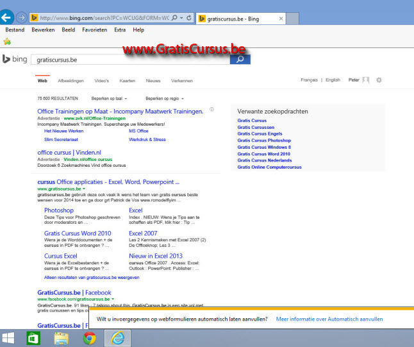Open the Het Nieuwe Werken sublink

[64, 131]
